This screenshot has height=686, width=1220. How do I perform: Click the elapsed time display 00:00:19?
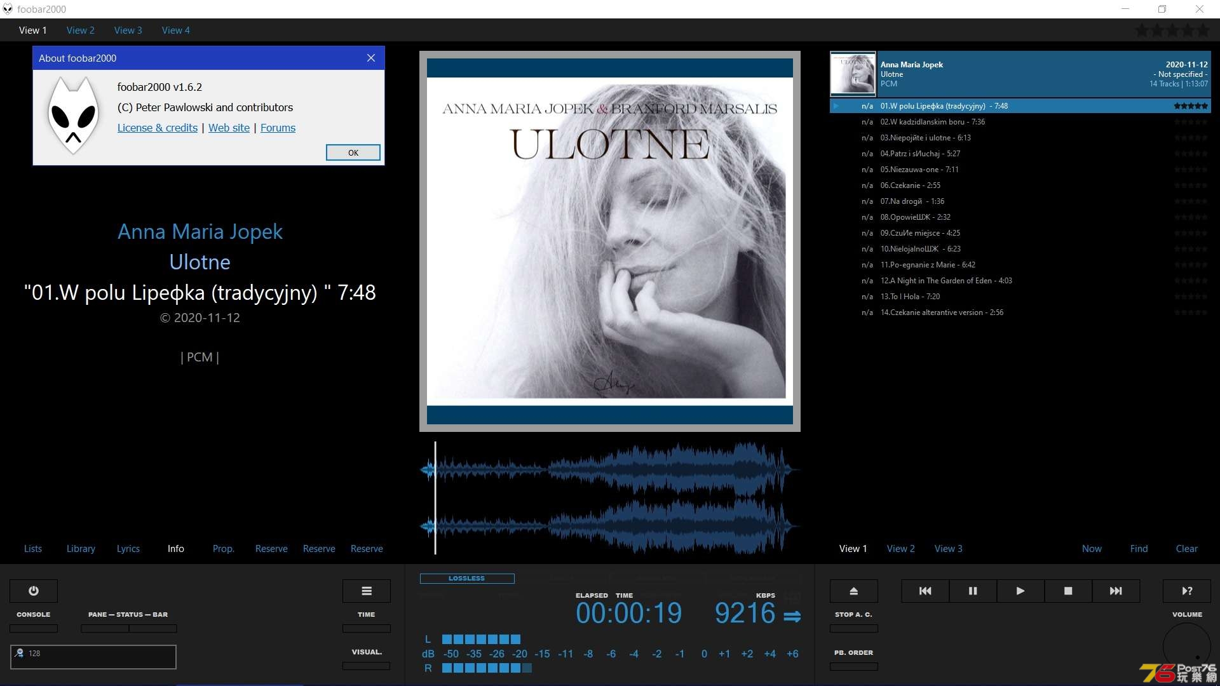point(628,613)
